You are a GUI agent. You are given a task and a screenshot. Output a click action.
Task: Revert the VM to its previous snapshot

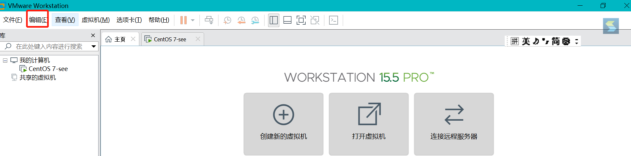point(241,20)
